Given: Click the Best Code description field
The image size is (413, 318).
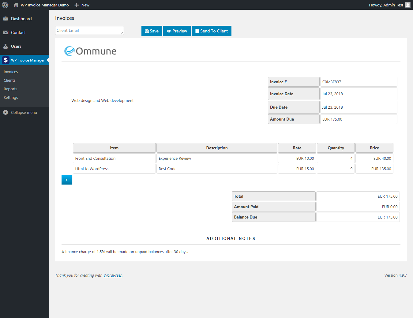Looking at the screenshot, I should [x=217, y=169].
